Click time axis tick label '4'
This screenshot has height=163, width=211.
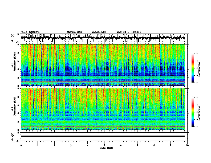click(88, 145)
